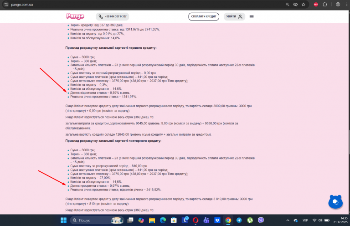Click the text 'Реальна річна процентна ставка – 1341,97%'
This screenshot has width=350, height=226.
click(x=103, y=97)
